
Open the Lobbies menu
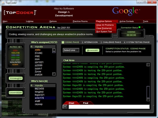tap(29, 21)
